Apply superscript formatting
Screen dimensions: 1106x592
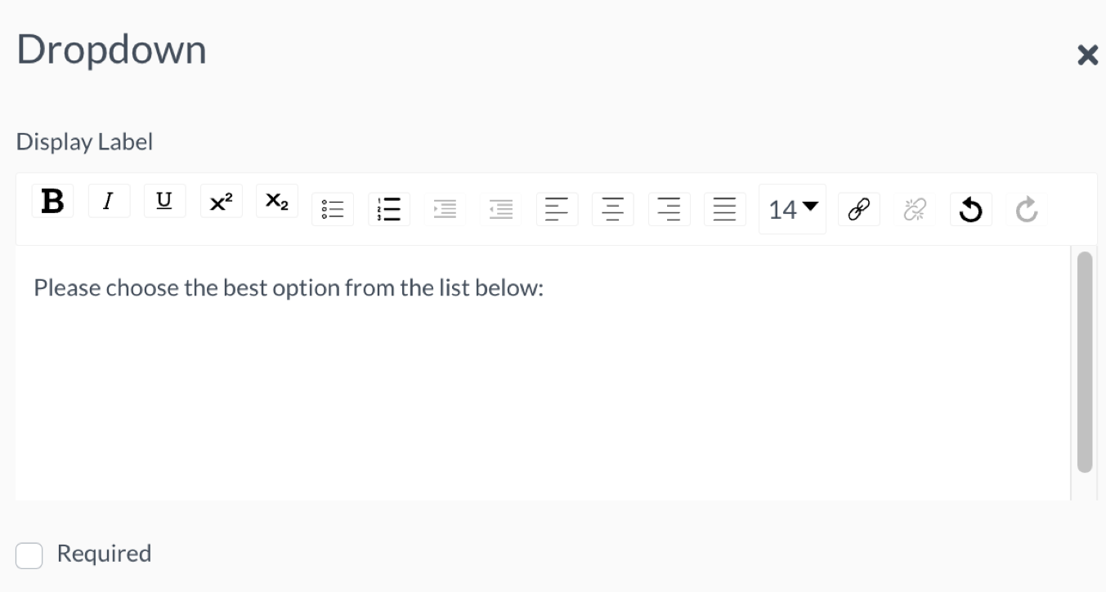click(x=221, y=201)
